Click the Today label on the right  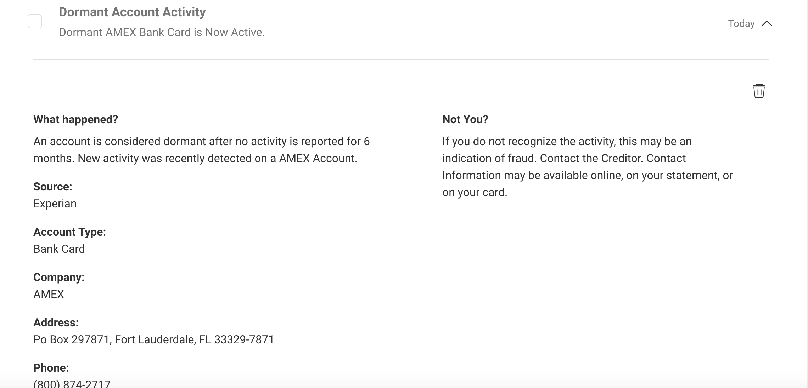741,23
